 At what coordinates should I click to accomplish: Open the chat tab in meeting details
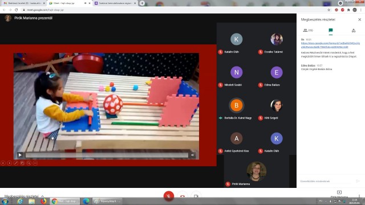tap(331, 30)
